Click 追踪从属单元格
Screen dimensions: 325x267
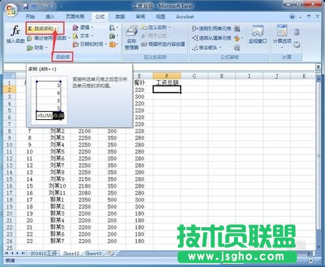[x=211, y=38]
